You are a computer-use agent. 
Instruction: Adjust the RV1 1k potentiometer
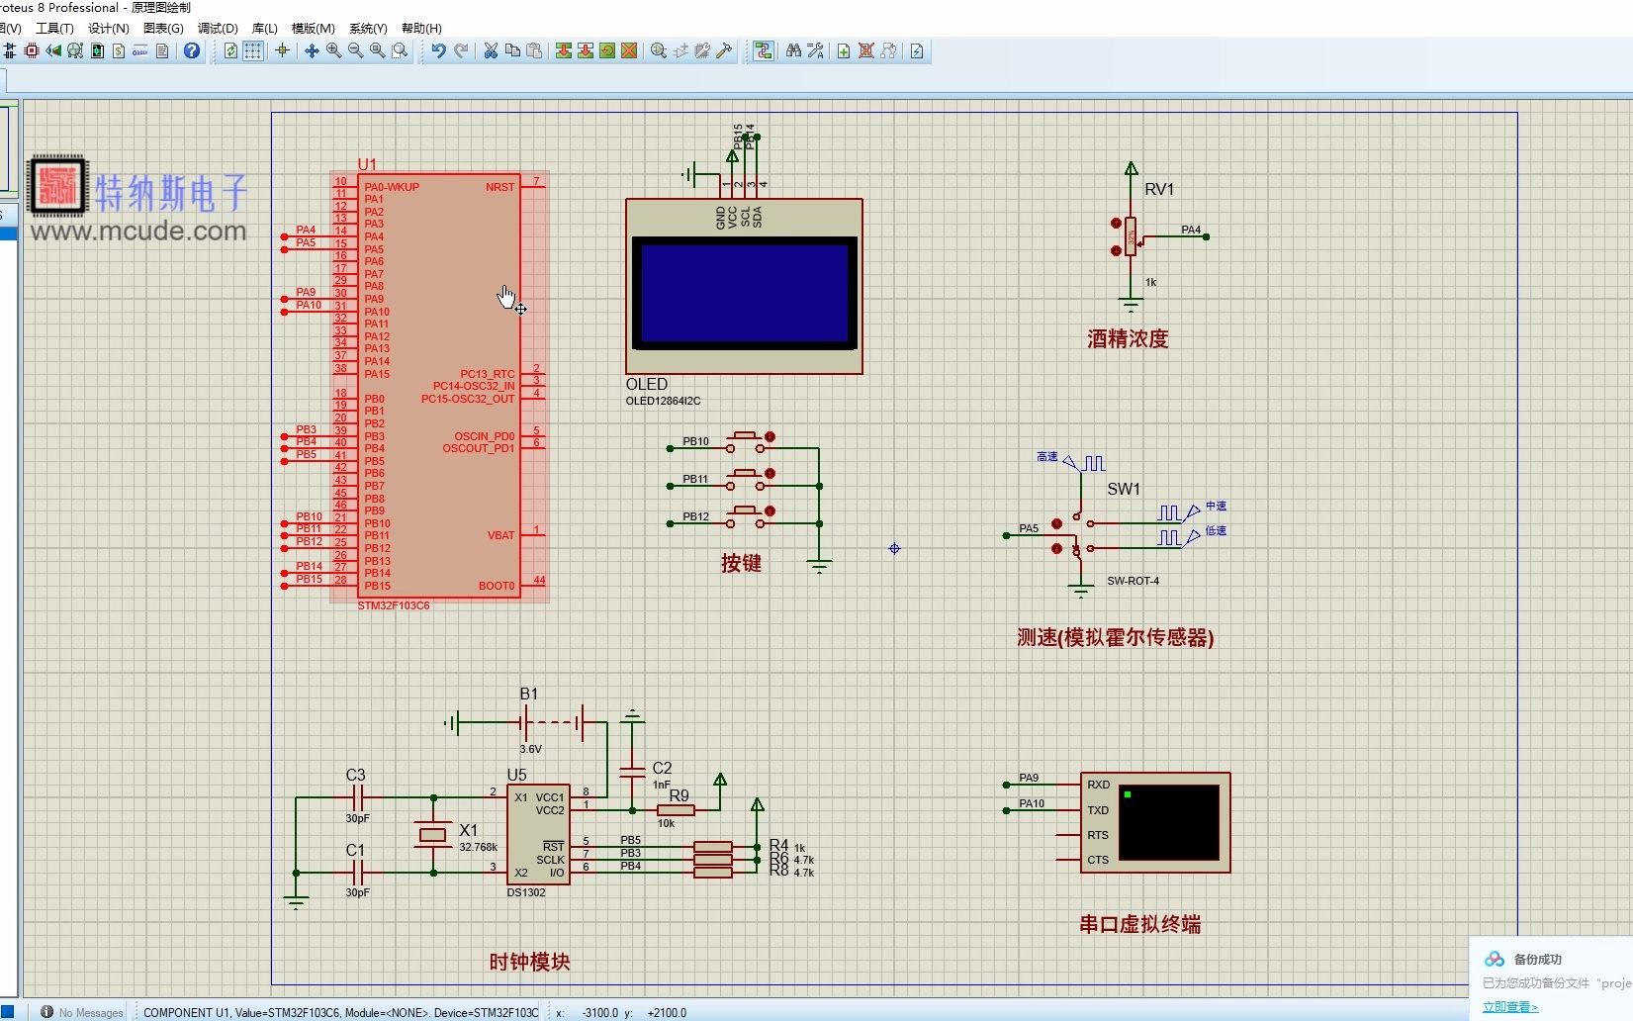click(1129, 237)
